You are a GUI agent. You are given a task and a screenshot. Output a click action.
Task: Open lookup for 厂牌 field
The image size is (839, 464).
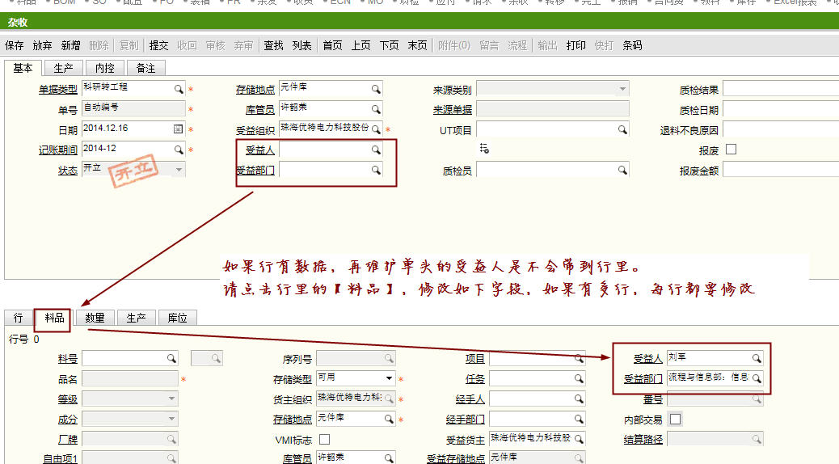(171, 439)
